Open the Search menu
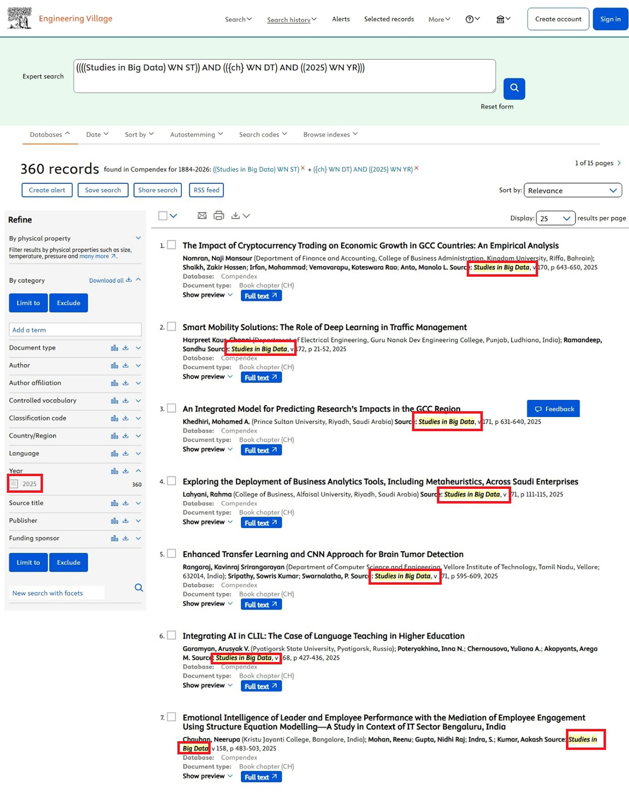629x792 pixels. (238, 19)
